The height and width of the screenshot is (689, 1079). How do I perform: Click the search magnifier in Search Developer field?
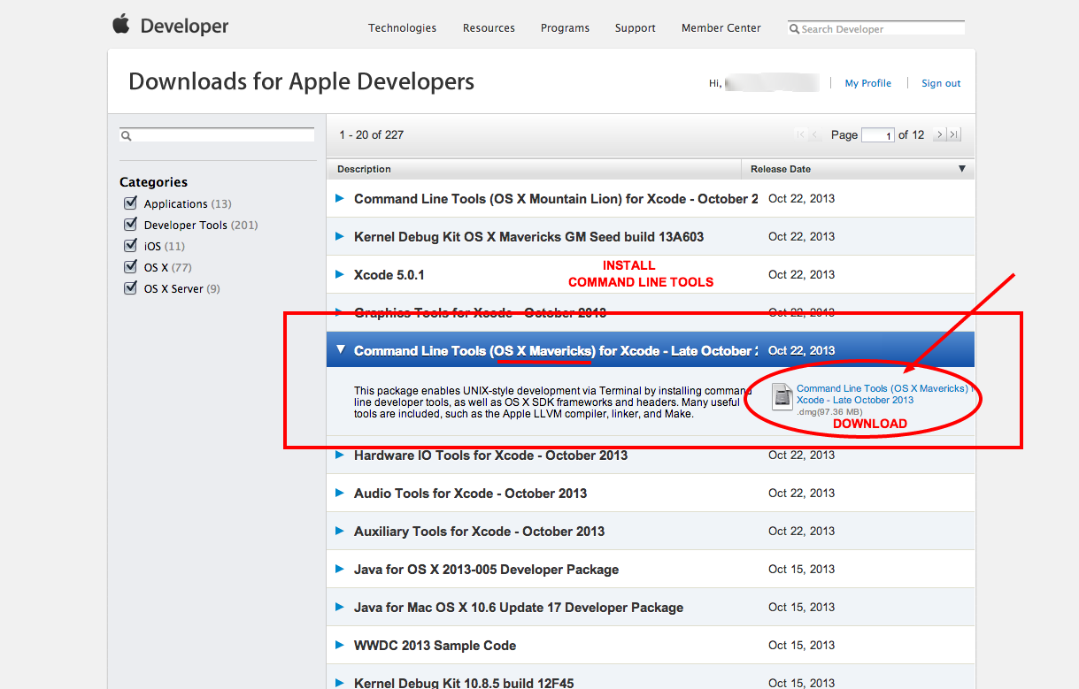[795, 29]
